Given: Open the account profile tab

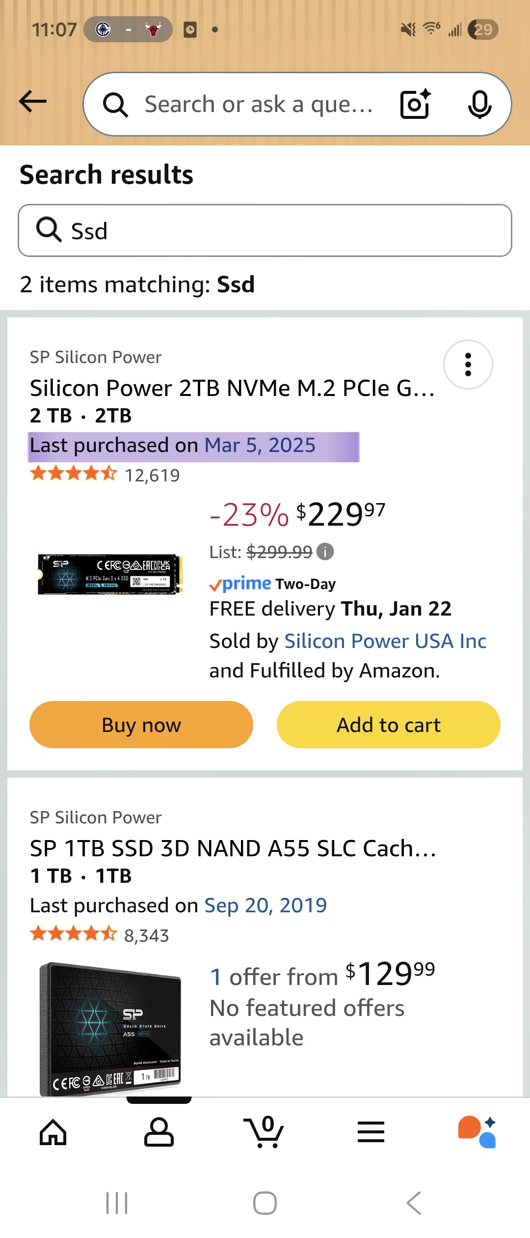Looking at the screenshot, I should pos(159,1132).
